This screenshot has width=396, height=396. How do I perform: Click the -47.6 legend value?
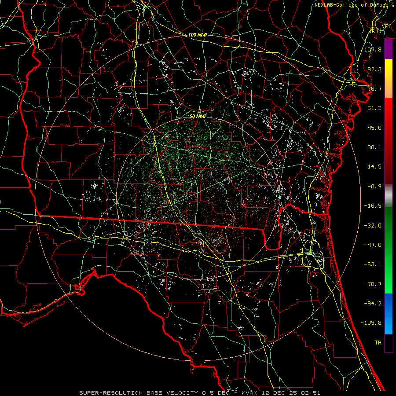(x=373, y=245)
